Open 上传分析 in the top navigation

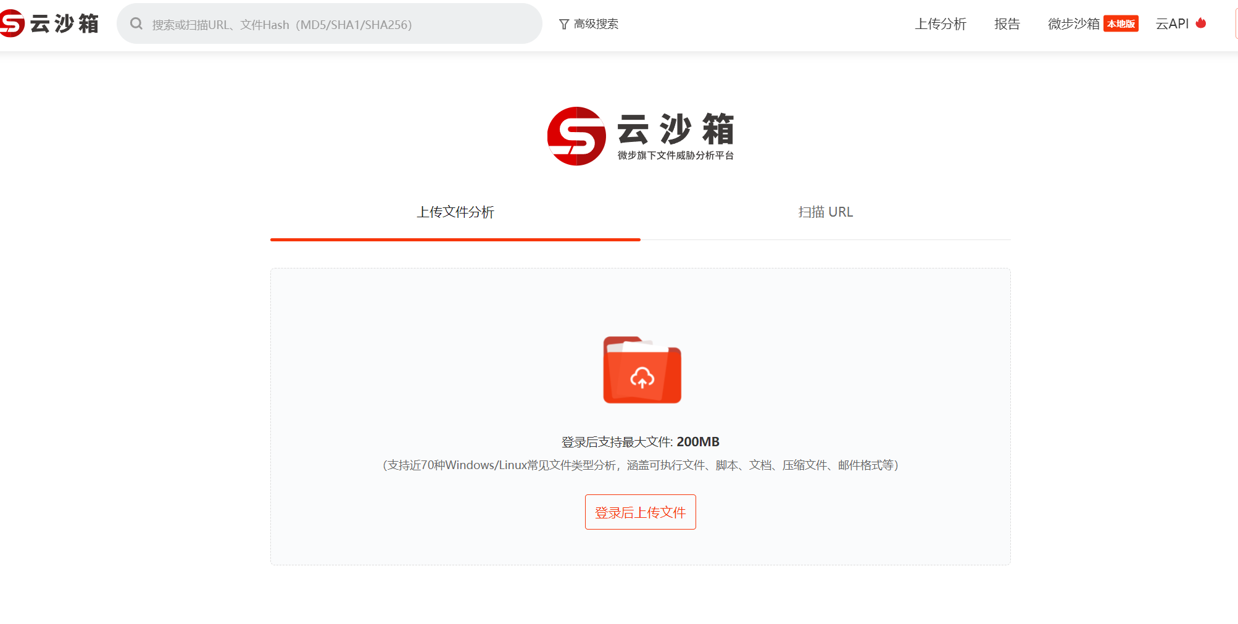click(x=941, y=23)
